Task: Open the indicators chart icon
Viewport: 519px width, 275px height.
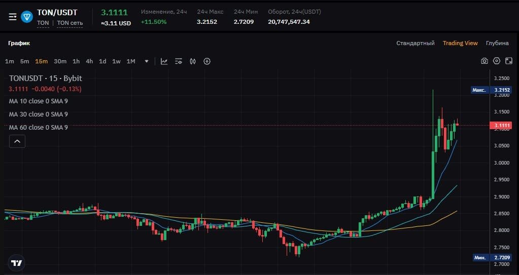Action: (164, 61)
